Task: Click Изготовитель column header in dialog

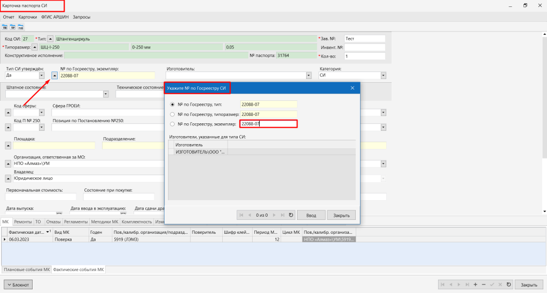Action: [x=201, y=145]
